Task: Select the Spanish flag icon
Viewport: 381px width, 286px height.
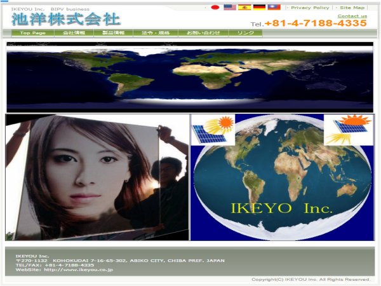Action: pos(244,8)
